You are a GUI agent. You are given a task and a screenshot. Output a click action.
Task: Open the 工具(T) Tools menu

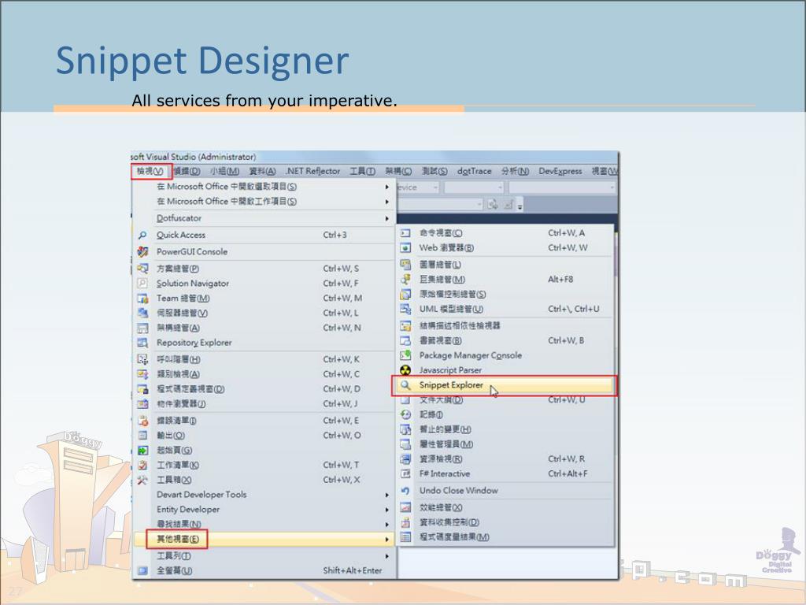point(362,171)
